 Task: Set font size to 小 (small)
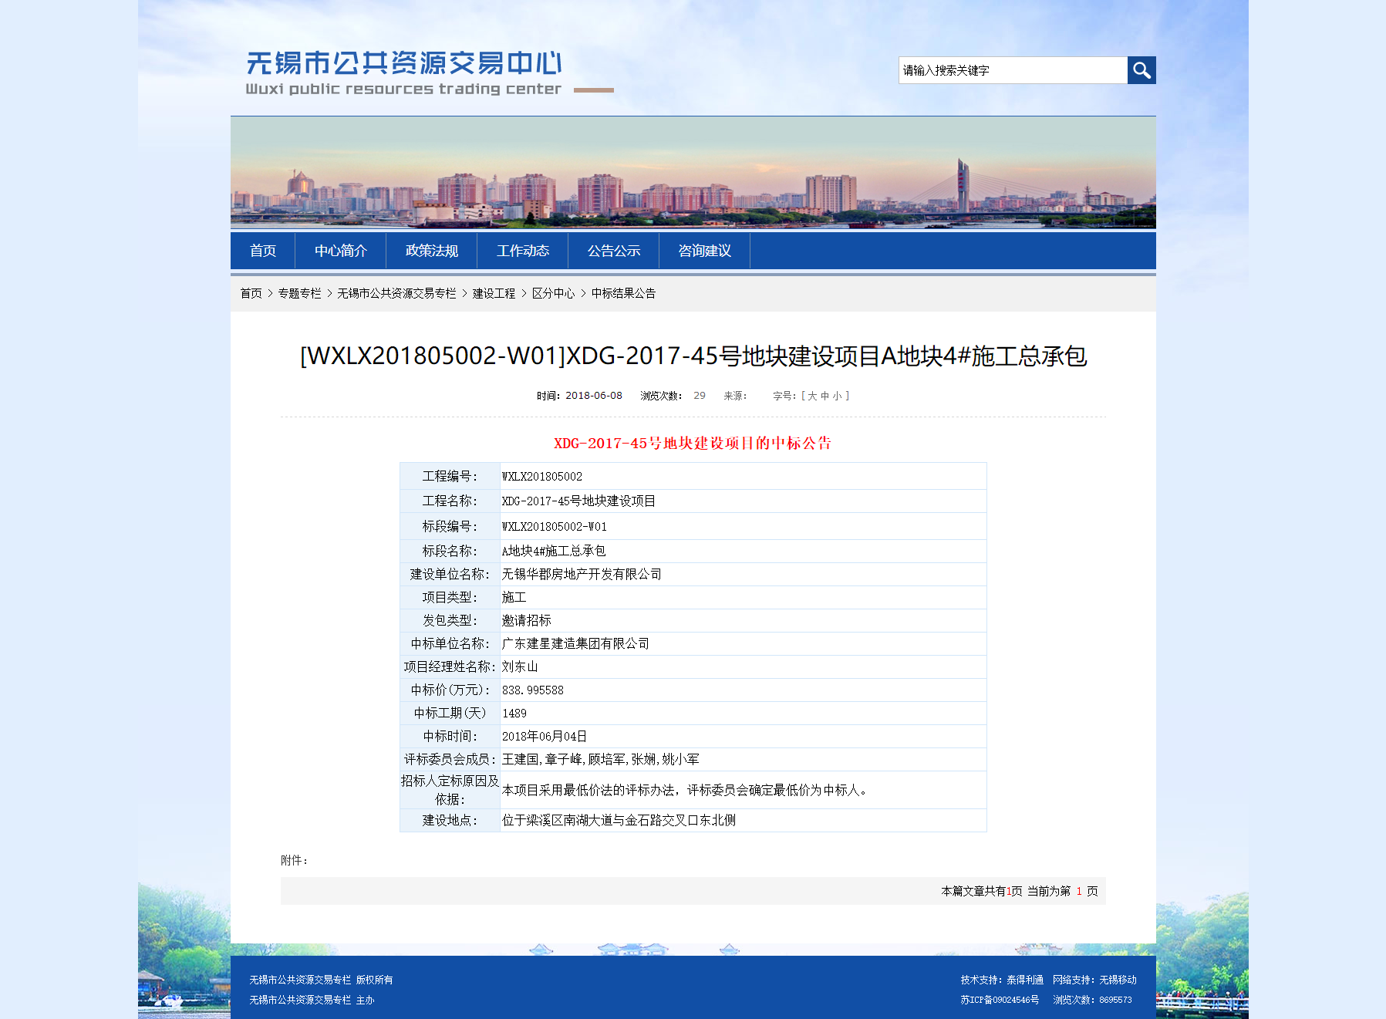coord(837,396)
